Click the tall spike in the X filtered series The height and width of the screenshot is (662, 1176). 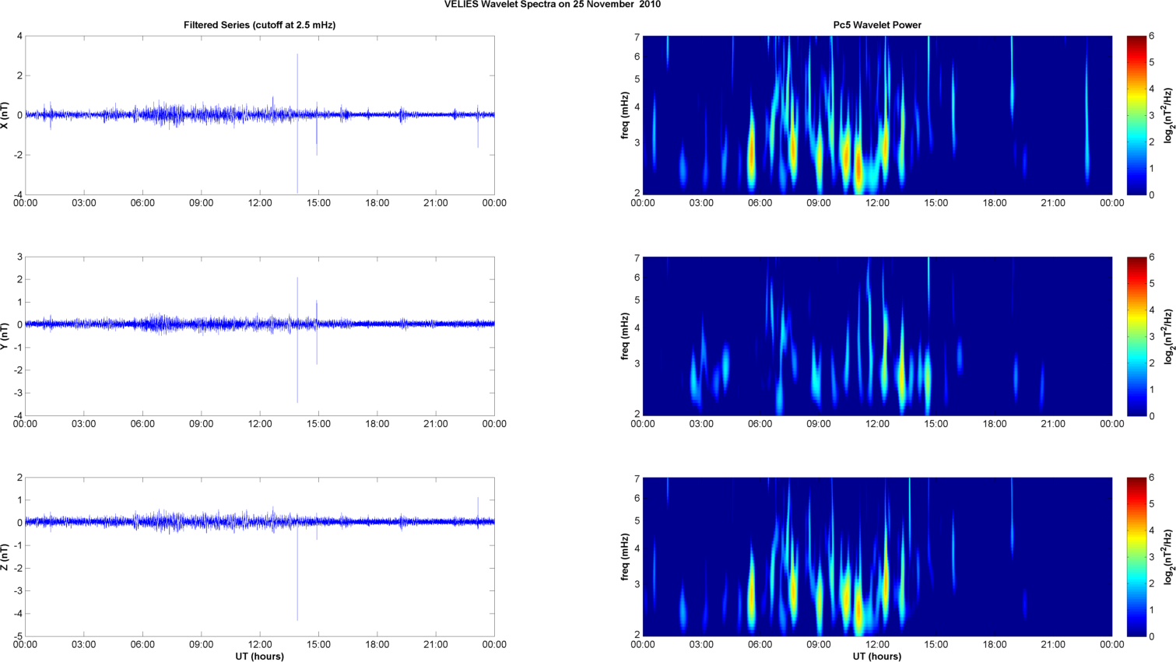click(x=297, y=123)
